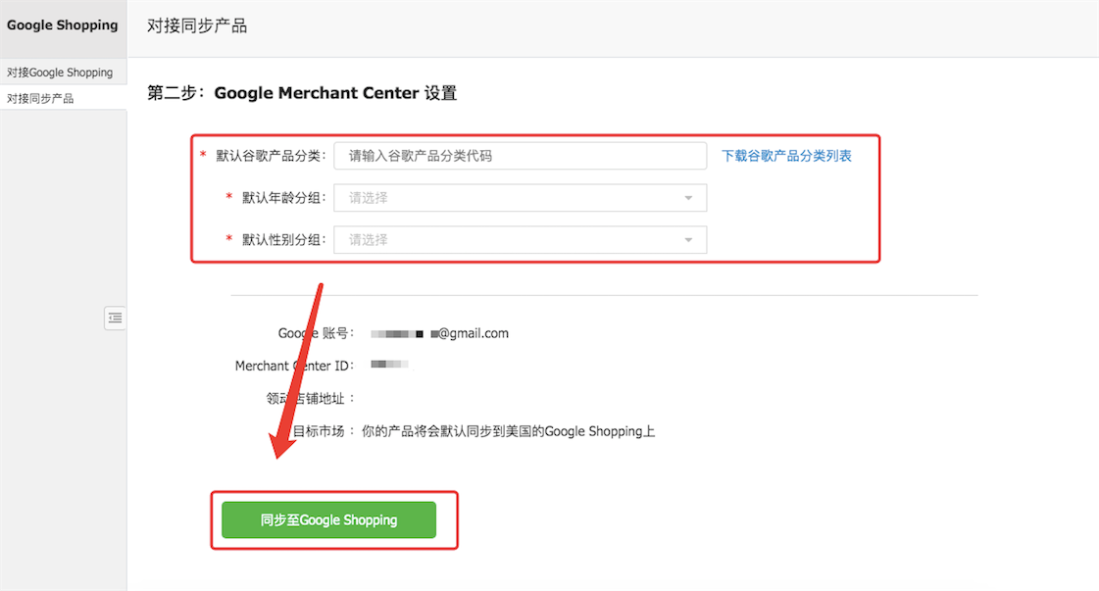1099x591 pixels.
Task: Click the arrow icon in 默认年龄分组 select
Action: point(688,198)
